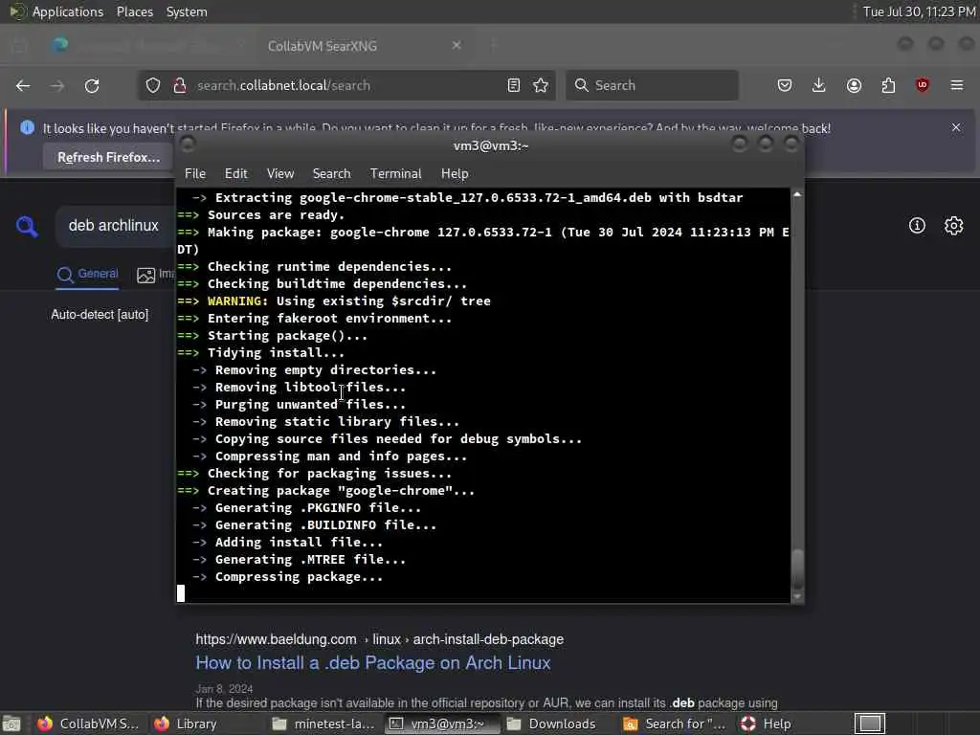The height and width of the screenshot is (735, 980).
Task: Switch to the General results tab
Action: [x=87, y=275]
